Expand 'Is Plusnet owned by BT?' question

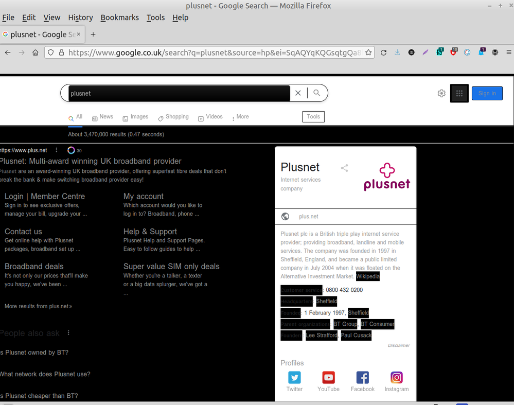(x=35, y=353)
